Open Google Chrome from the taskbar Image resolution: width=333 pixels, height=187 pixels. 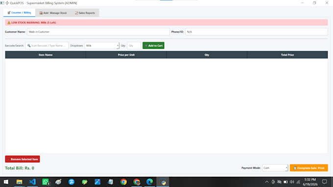[x=123, y=182]
